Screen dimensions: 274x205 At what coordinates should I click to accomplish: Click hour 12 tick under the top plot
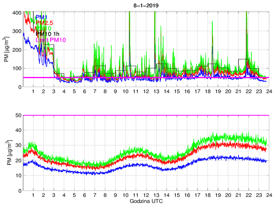(146, 92)
